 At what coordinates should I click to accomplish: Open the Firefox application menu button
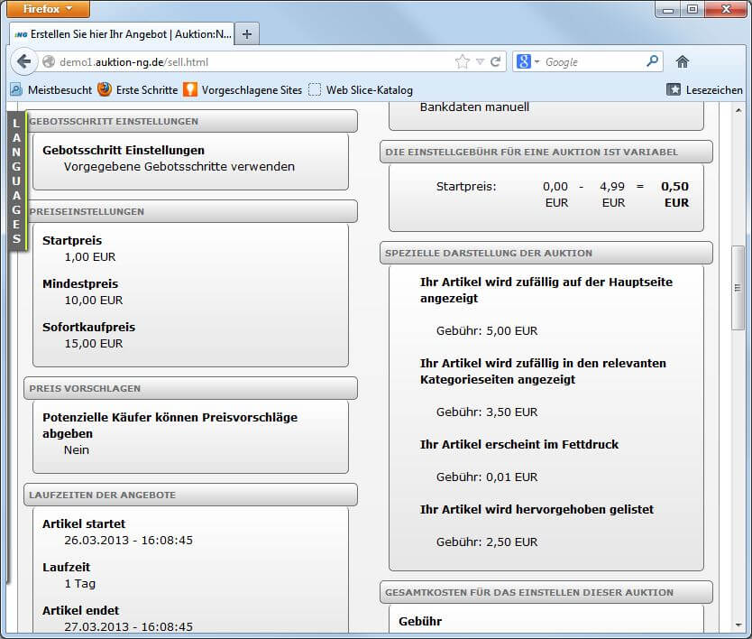click(x=48, y=9)
